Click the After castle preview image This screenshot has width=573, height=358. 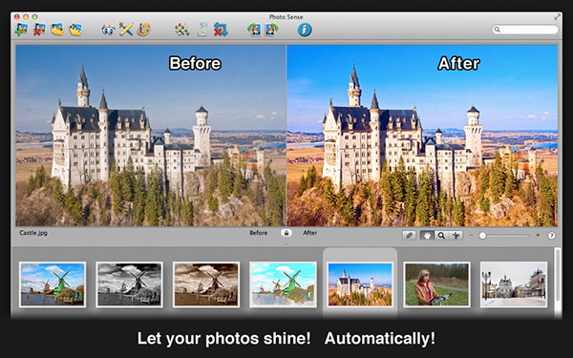tap(422, 136)
